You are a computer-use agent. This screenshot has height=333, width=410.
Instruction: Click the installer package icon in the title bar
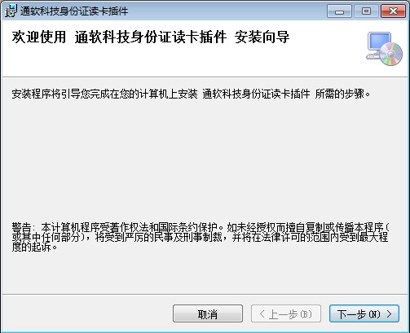pos(11,11)
